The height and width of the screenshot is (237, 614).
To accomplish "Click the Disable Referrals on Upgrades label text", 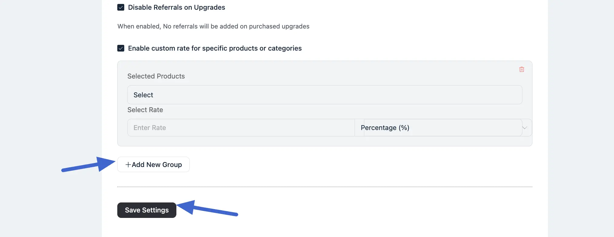I will 176,7.
